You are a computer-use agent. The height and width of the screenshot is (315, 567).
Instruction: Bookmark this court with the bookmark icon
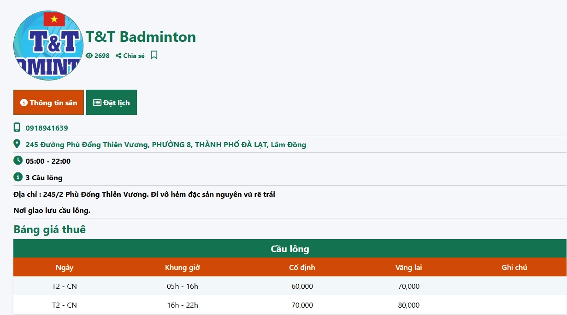[154, 55]
